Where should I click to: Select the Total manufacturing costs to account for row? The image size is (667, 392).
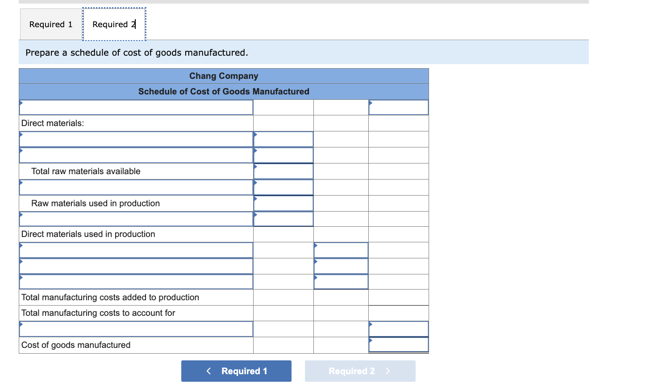click(136, 313)
